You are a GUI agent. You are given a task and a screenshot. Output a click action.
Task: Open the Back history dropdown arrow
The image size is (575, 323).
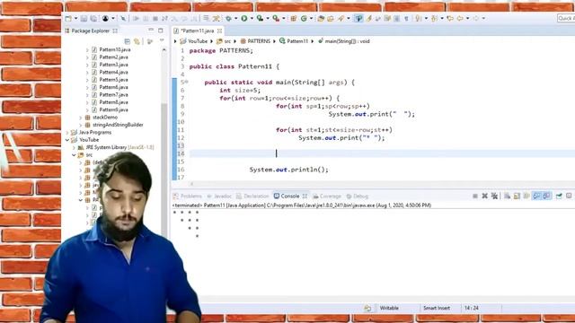tap(467, 18)
